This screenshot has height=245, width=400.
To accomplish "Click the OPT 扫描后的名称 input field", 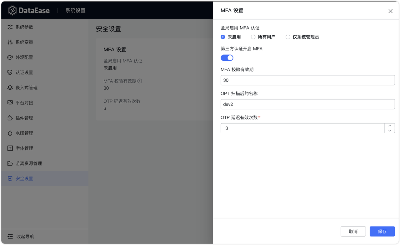I will tap(307, 104).
